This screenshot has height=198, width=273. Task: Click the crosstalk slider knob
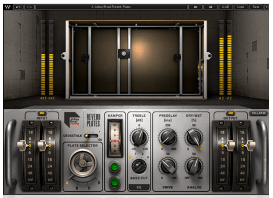[x=87, y=136]
